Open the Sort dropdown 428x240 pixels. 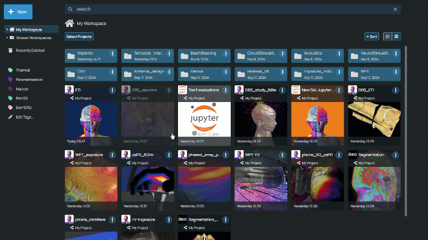[372, 37]
